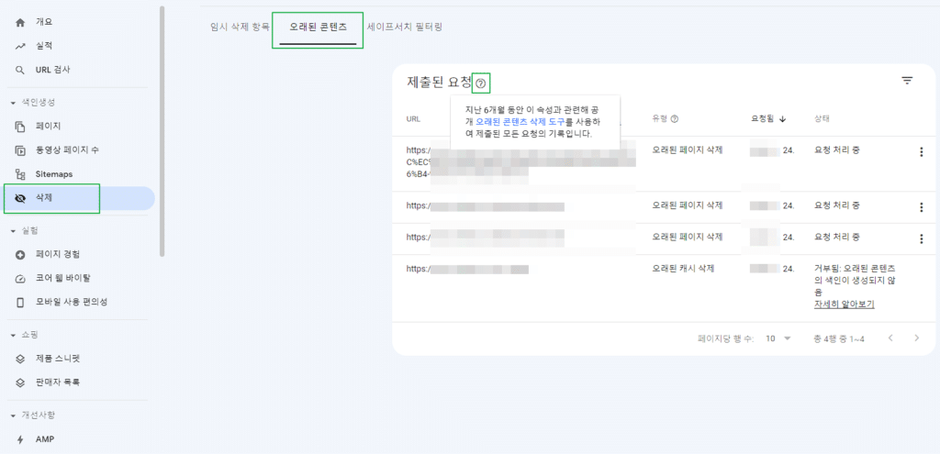This screenshot has height=454, width=940.
Task: Toggle sort arrow beside 요청됨 header
Action: click(783, 118)
